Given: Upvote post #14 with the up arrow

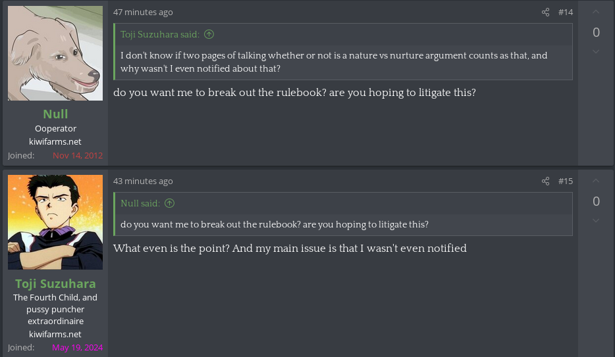Looking at the screenshot, I should (596, 12).
